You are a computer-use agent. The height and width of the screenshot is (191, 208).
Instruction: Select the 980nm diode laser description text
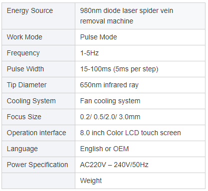(127, 16)
